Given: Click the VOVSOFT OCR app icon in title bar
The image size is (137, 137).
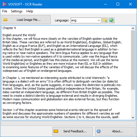Looking at the screenshot, I should pos(5,4).
